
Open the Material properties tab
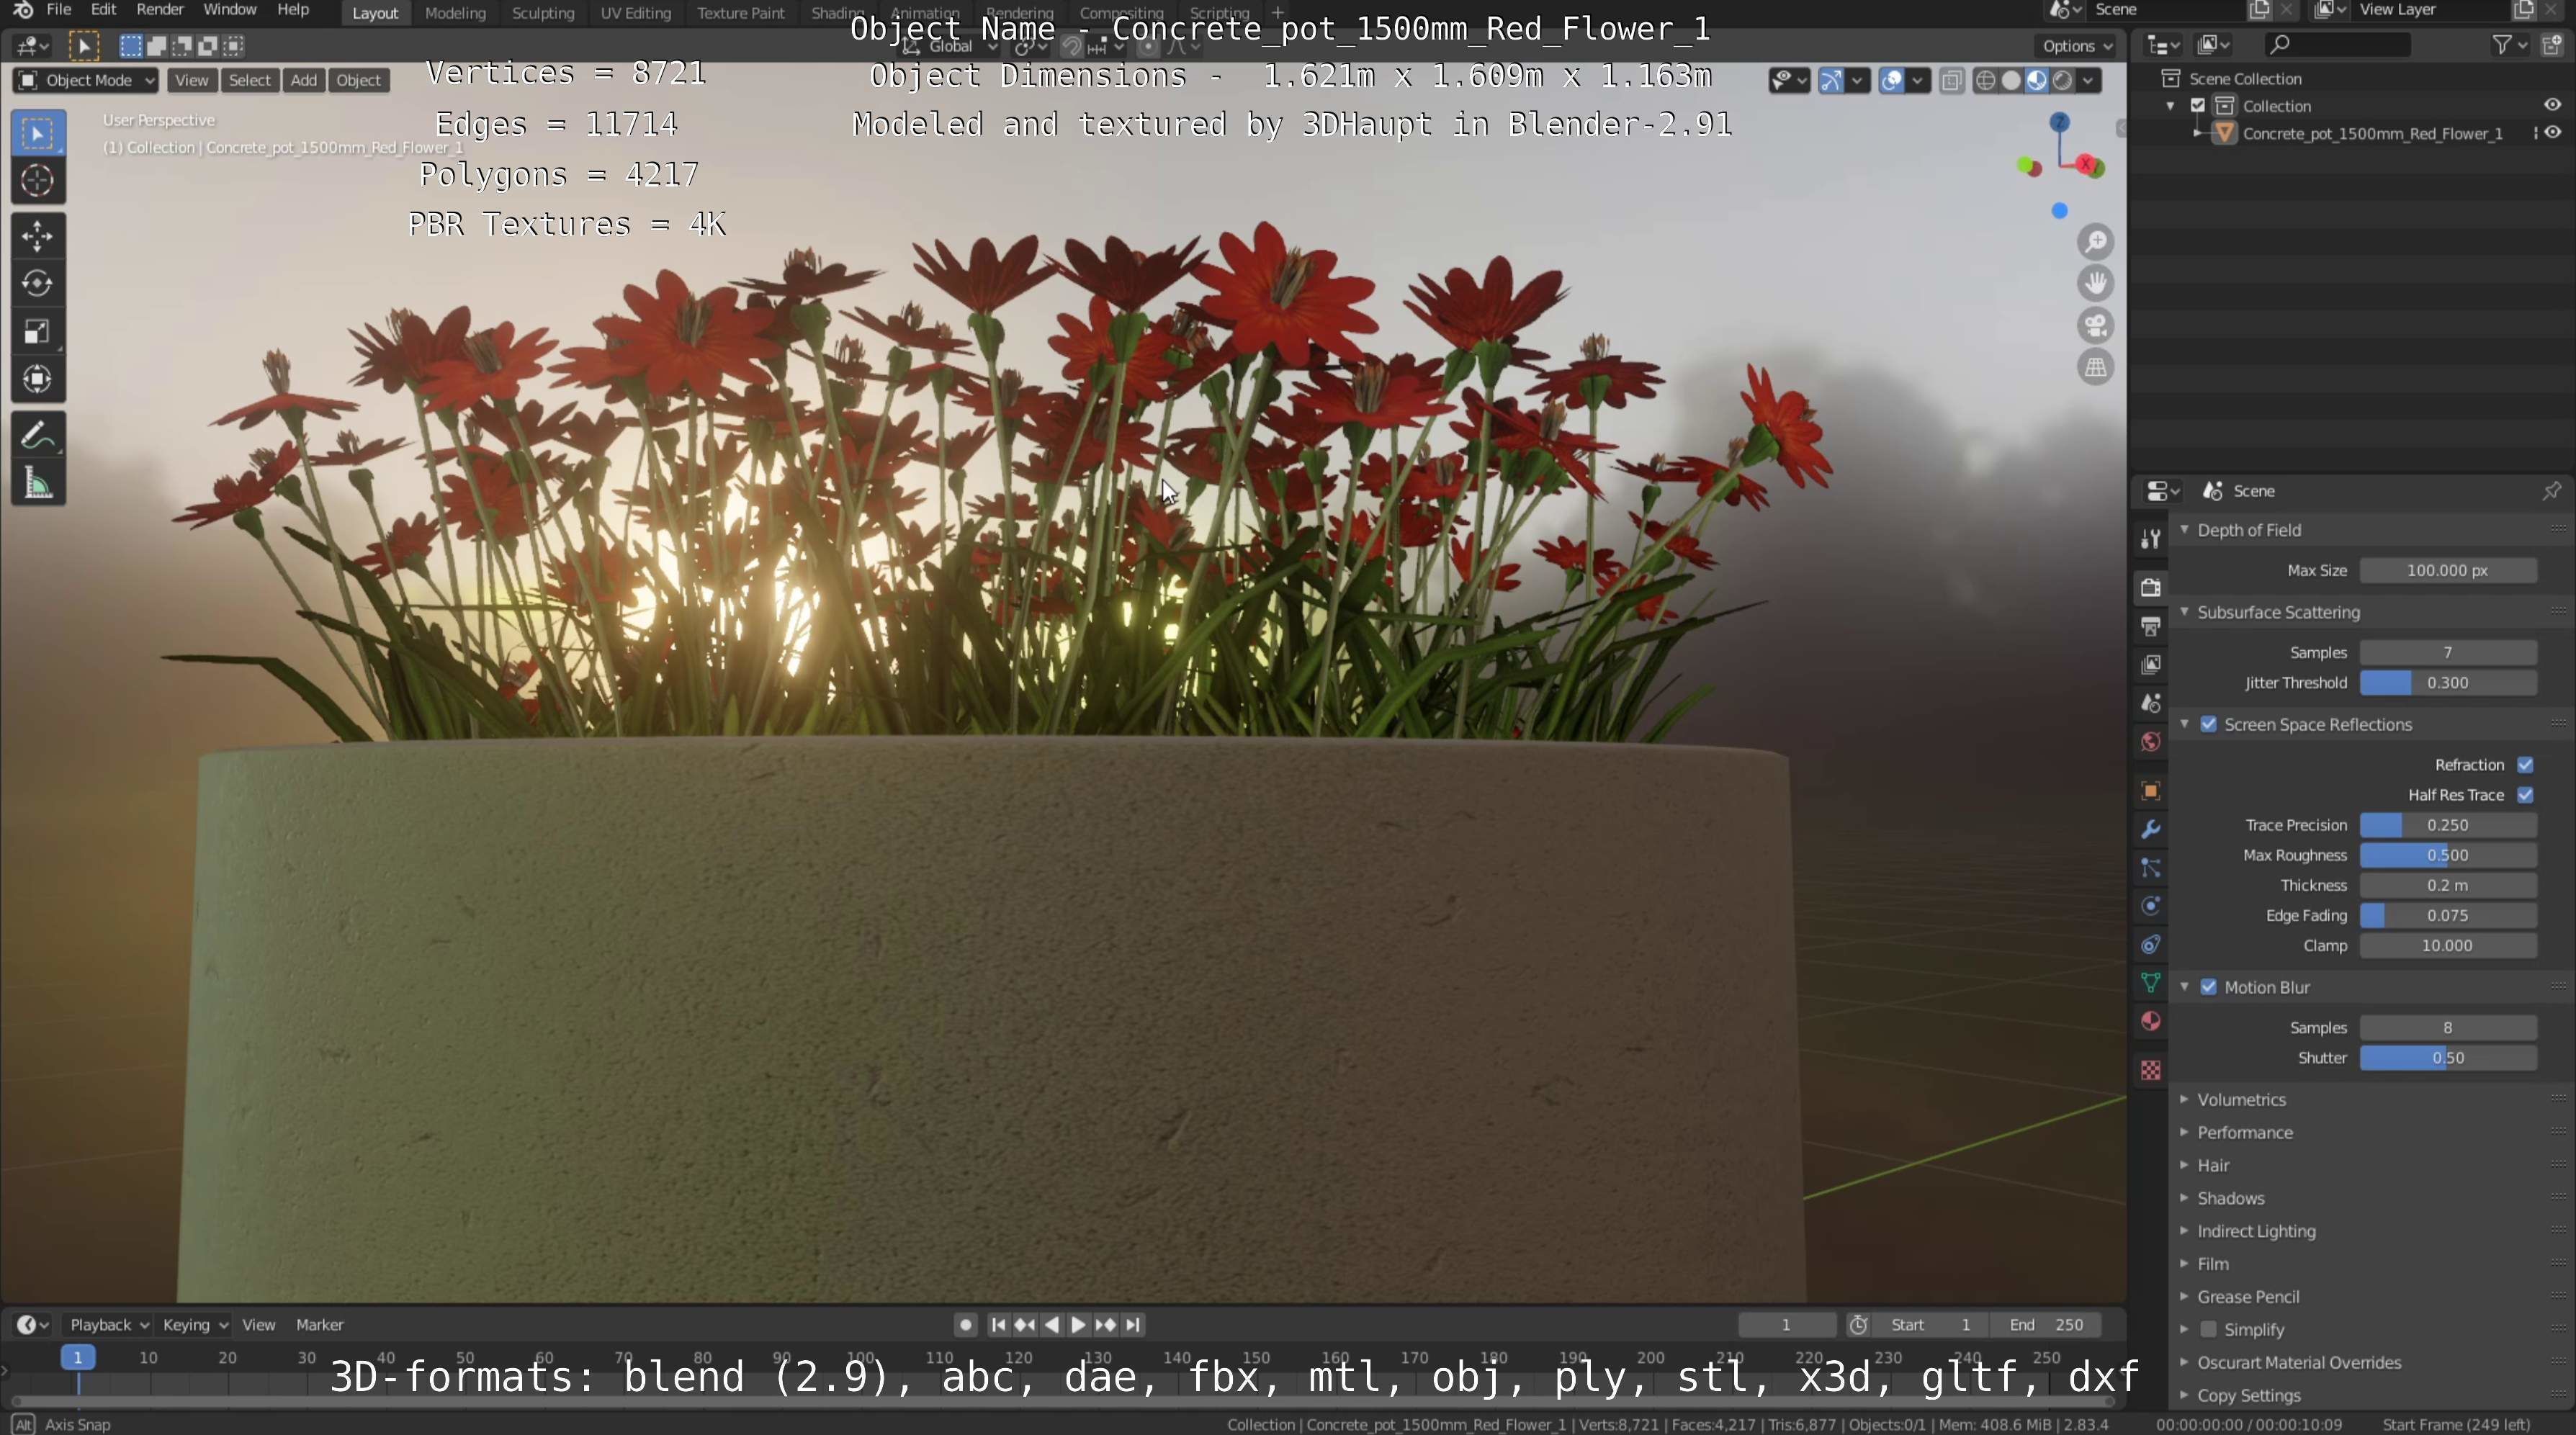point(2151,1021)
